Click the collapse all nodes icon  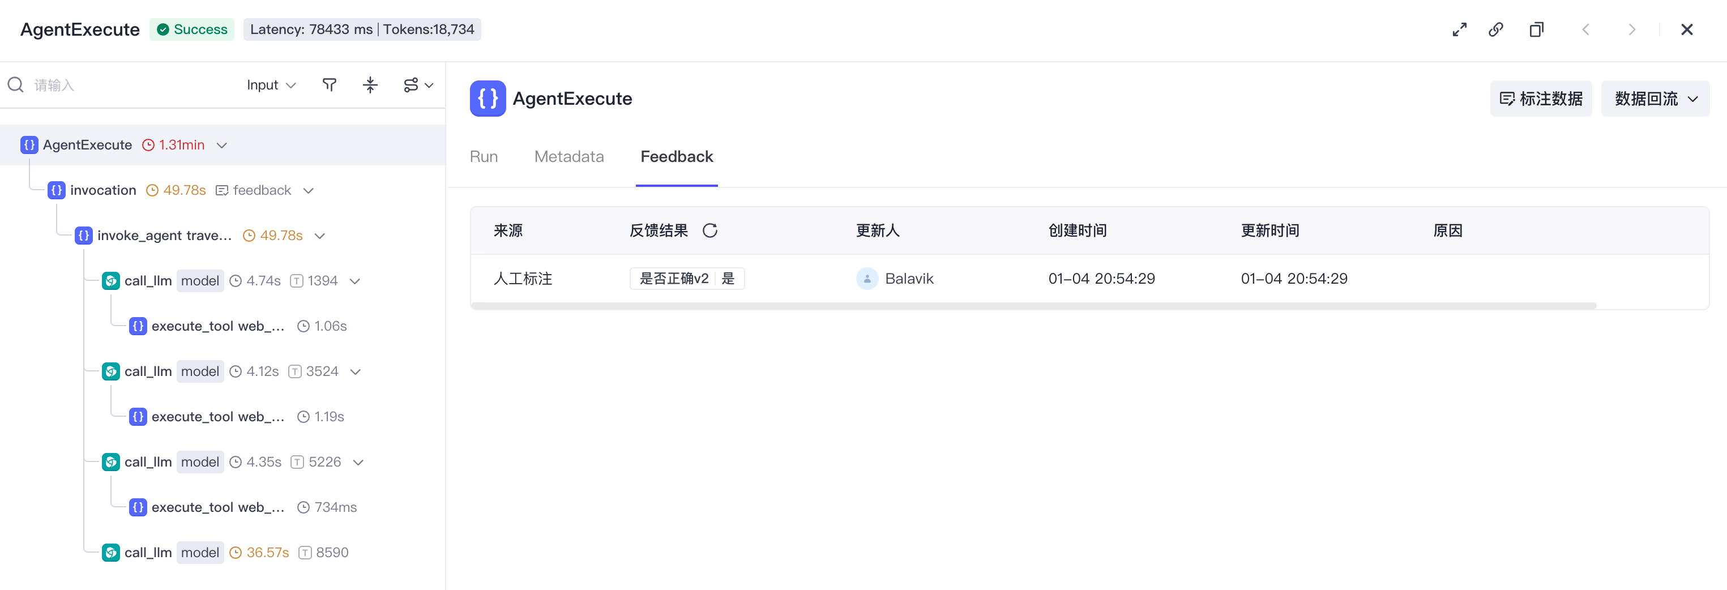tap(370, 85)
